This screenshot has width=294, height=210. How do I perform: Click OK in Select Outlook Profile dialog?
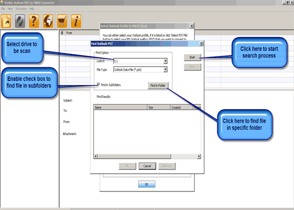(x=147, y=184)
